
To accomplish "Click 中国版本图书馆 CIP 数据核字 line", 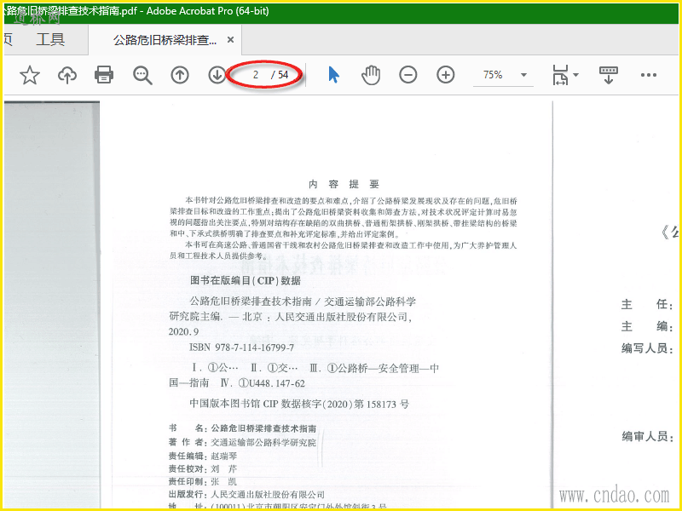I will (x=299, y=404).
